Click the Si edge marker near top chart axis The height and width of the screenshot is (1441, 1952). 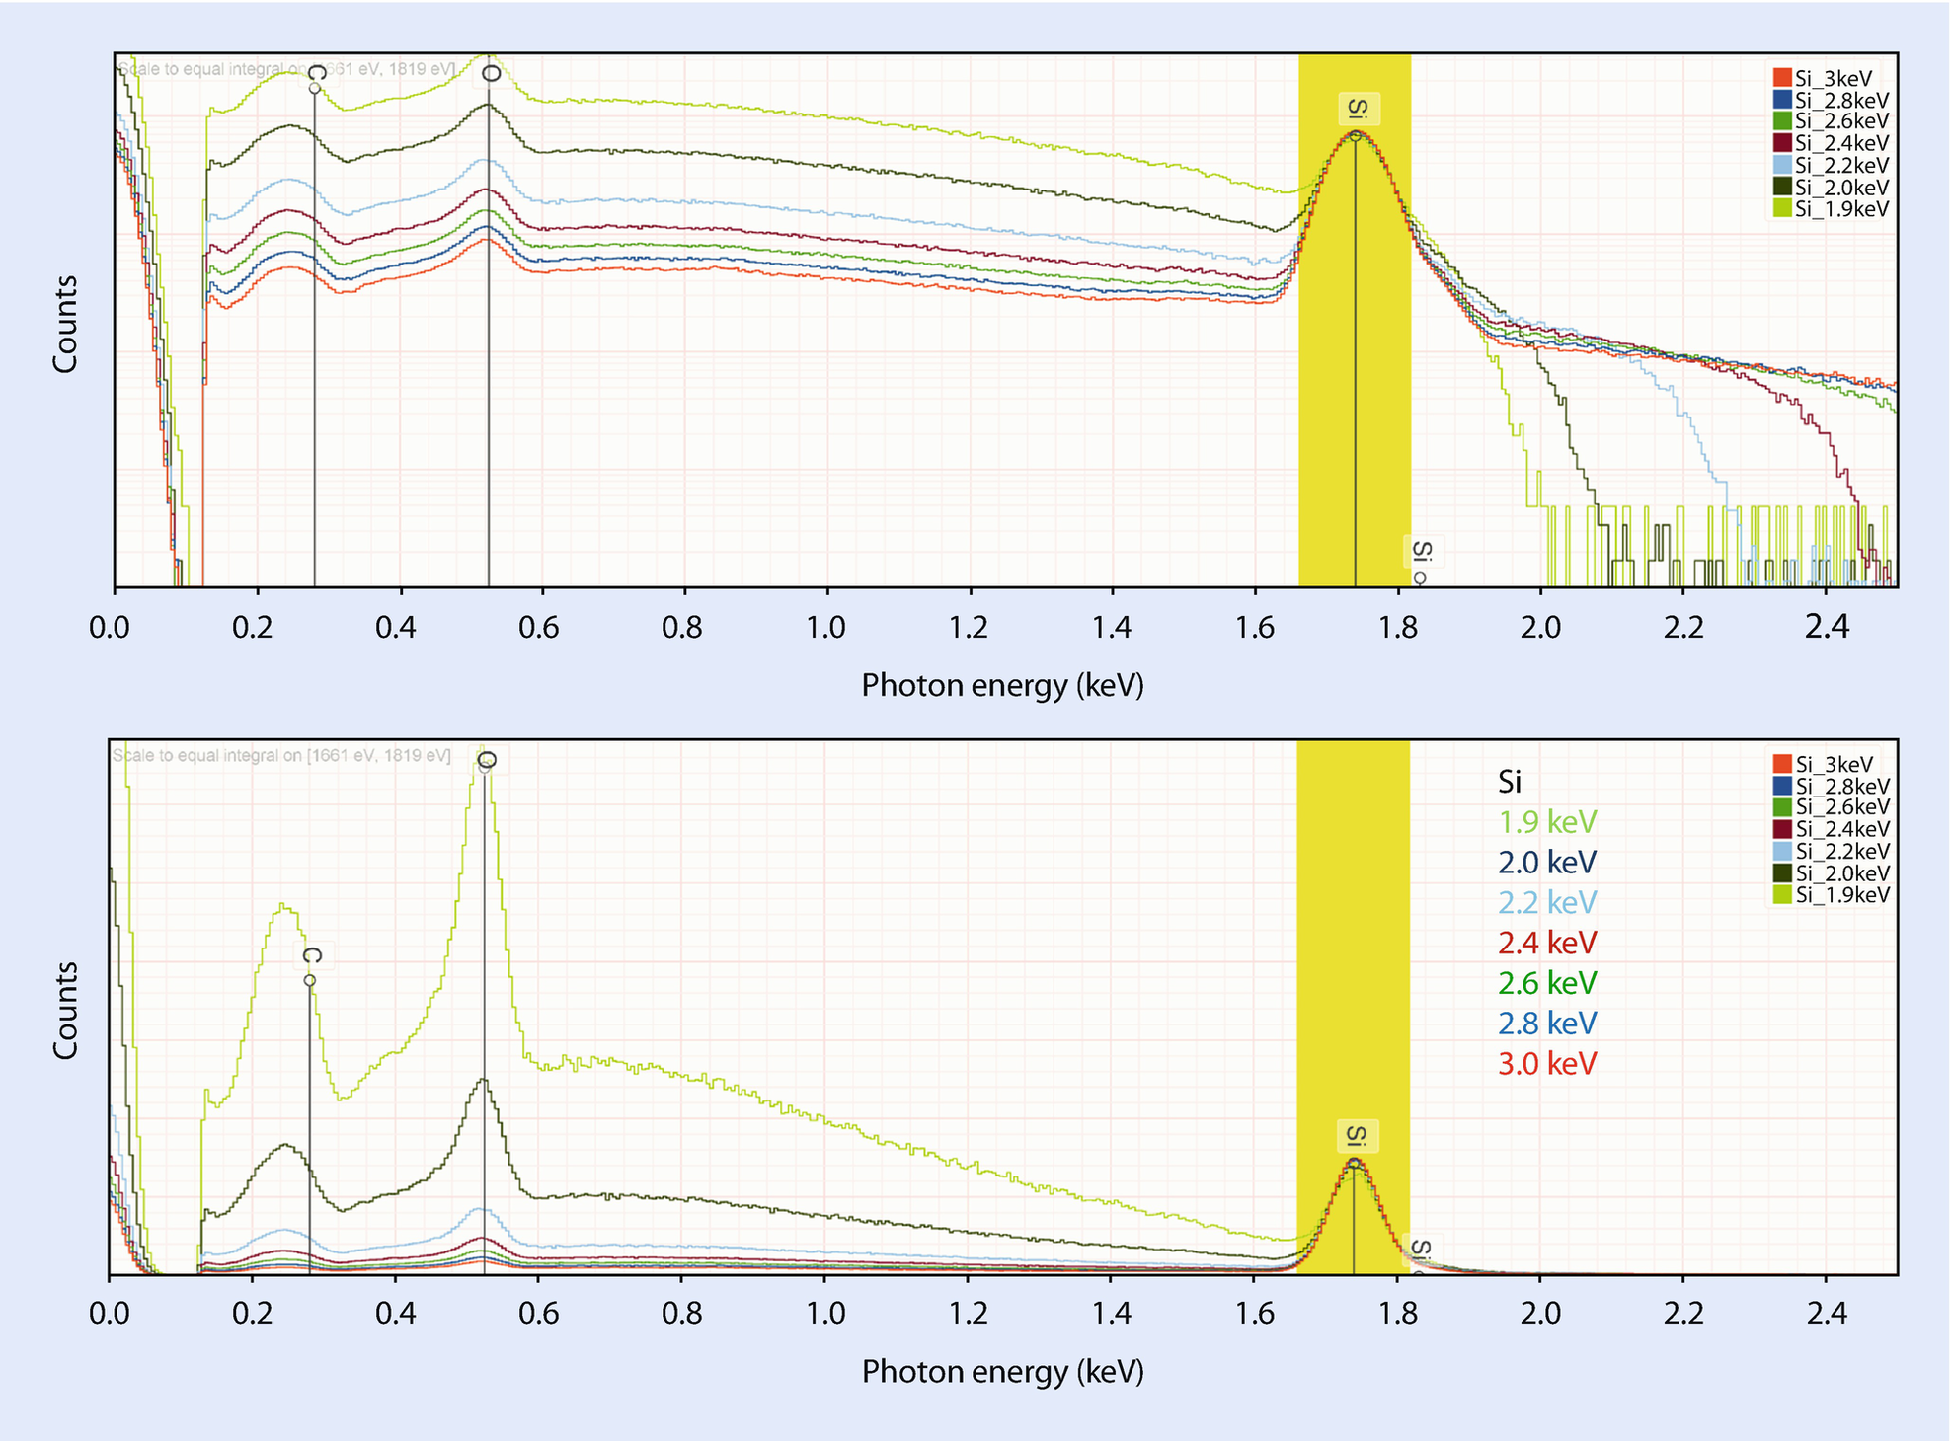point(1421,553)
